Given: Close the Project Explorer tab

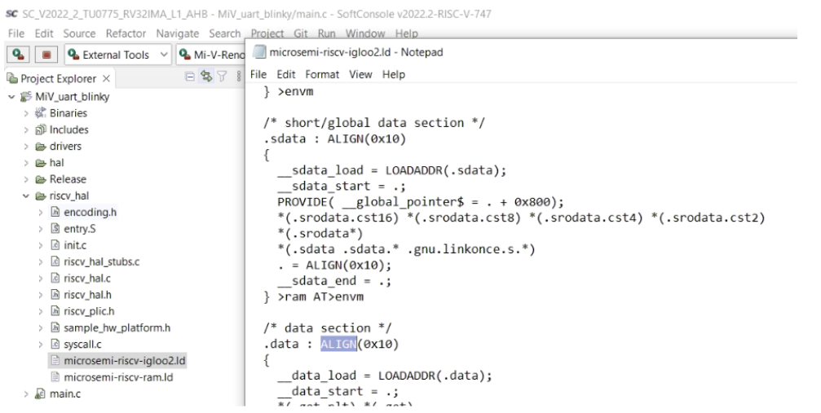Looking at the screenshot, I should [x=106, y=78].
